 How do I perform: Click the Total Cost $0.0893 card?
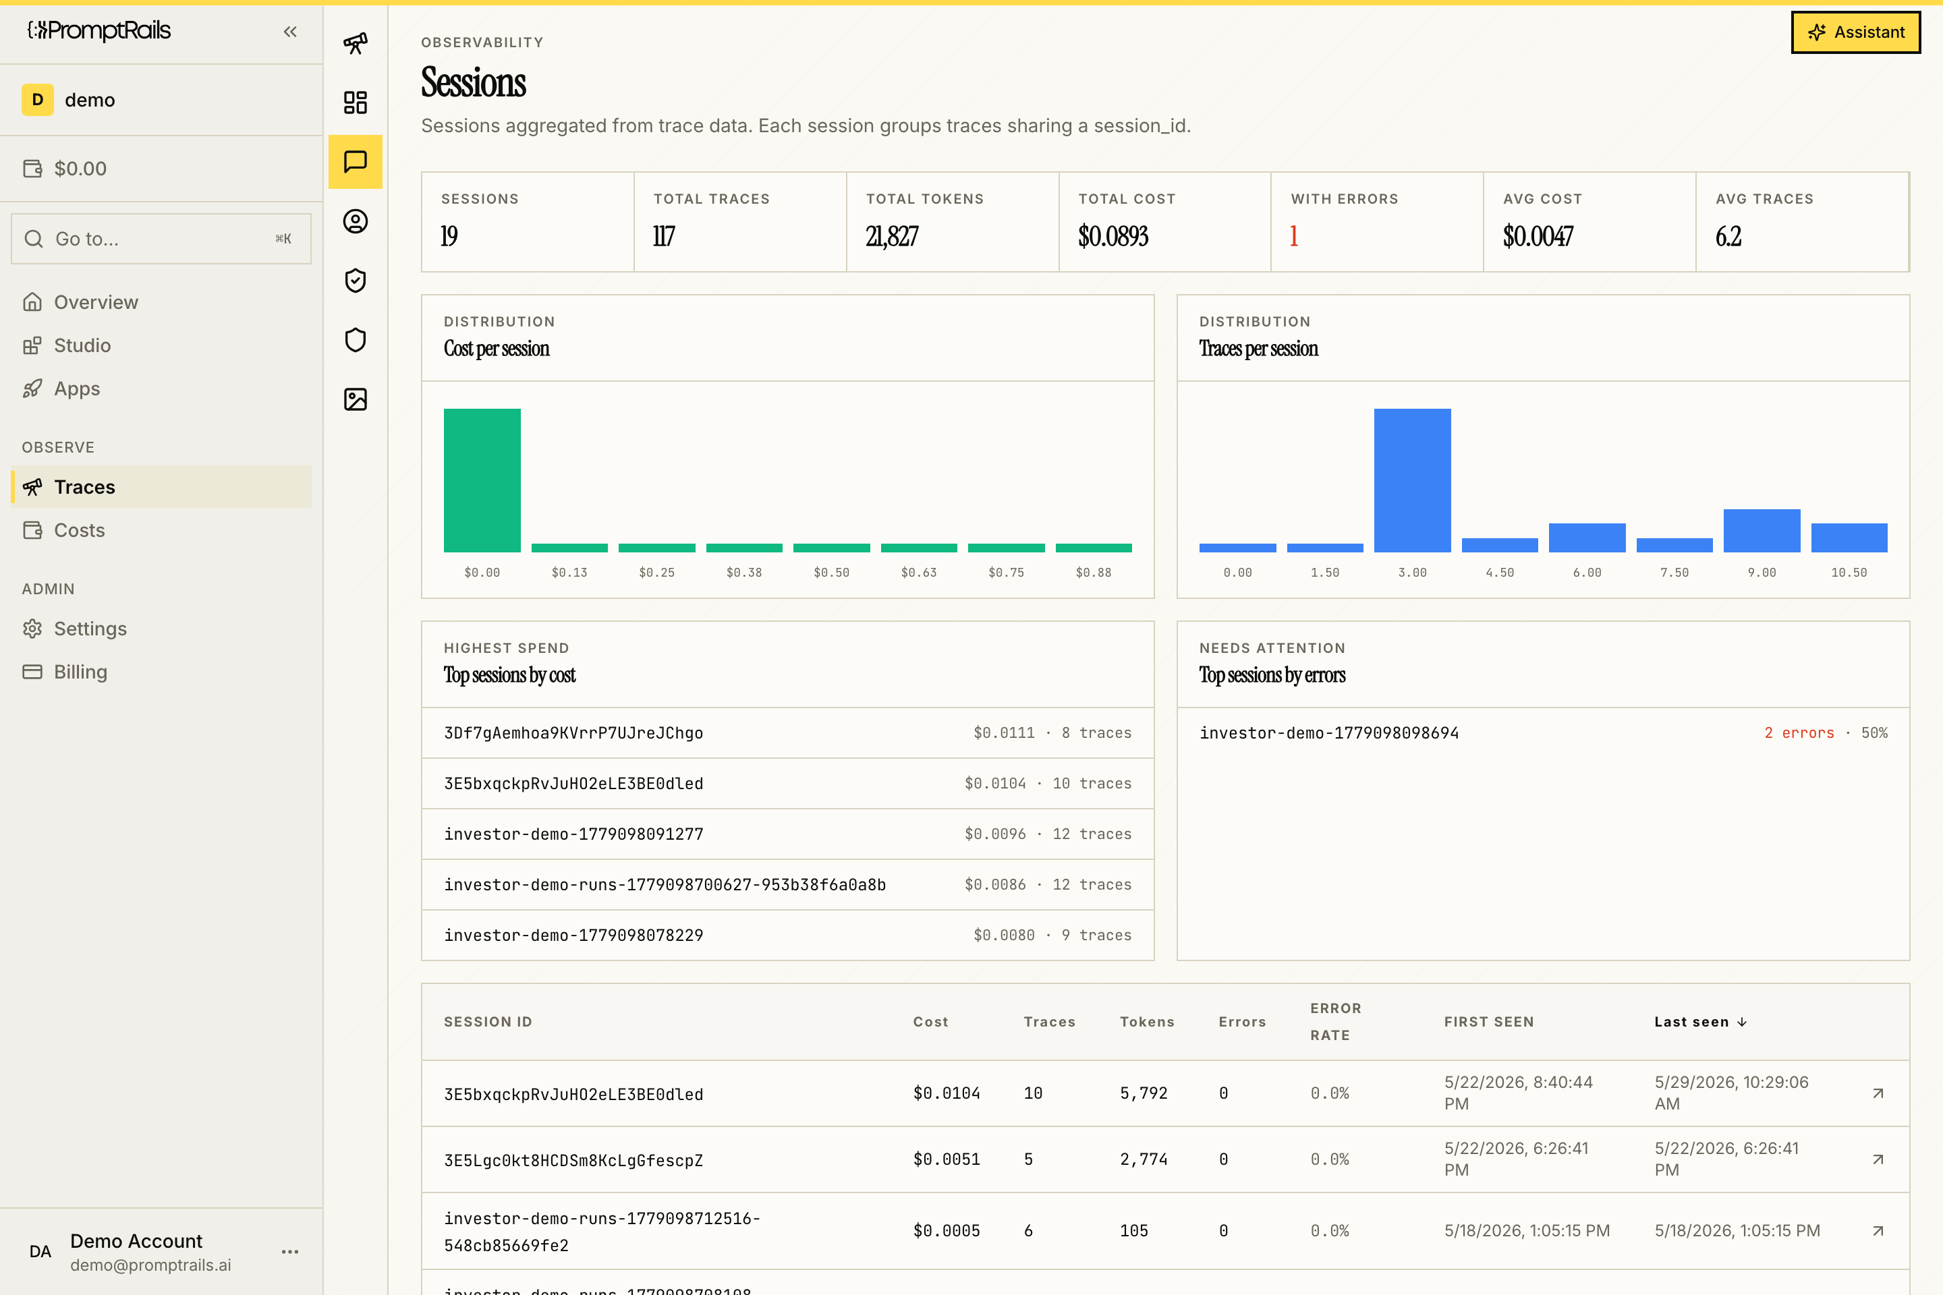coord(1165,221)
